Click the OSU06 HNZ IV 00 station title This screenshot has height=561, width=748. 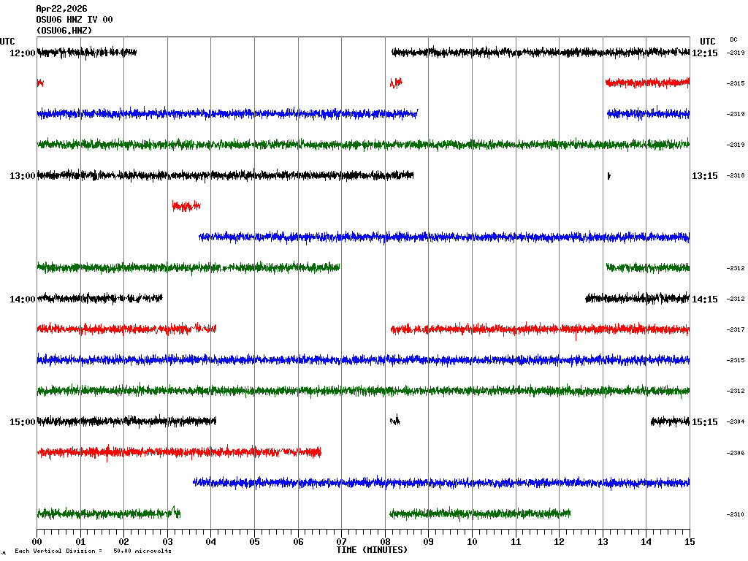click(75, 20)
